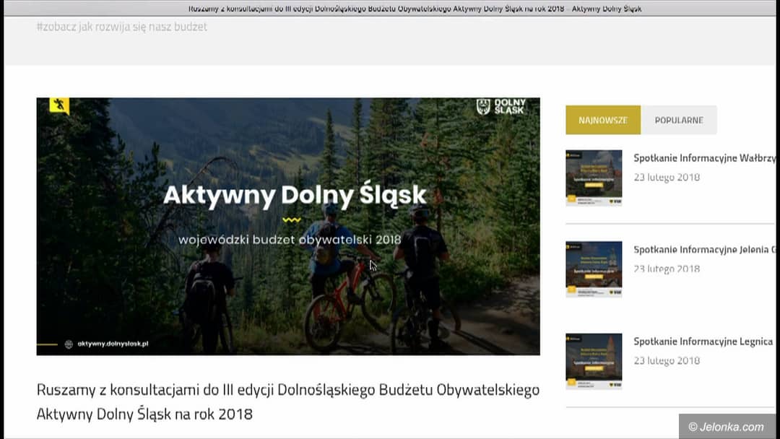Open the Spotkanie Informacyjne Jelenia Góra thumbnail
The image size is (780, 439).
(594, 269)
